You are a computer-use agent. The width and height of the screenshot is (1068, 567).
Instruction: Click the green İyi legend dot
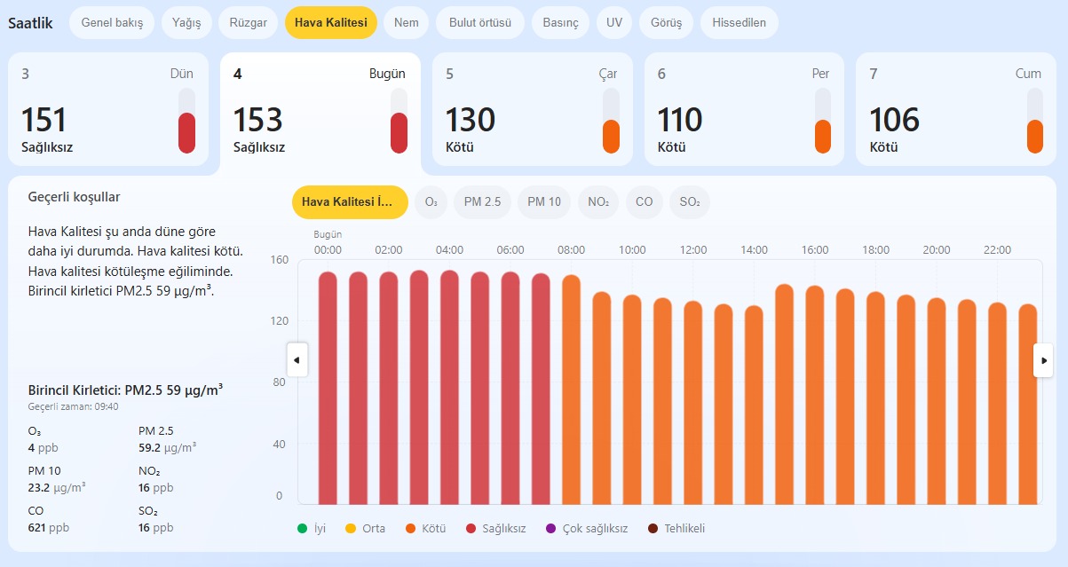(303, 529)
